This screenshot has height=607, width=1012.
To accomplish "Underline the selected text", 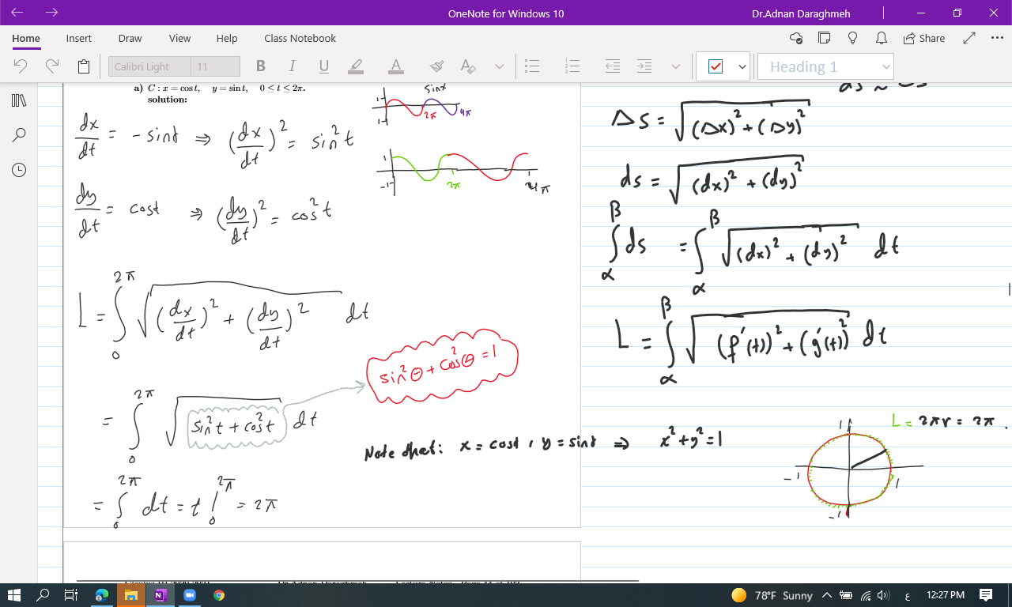I will tap(323, 66).
